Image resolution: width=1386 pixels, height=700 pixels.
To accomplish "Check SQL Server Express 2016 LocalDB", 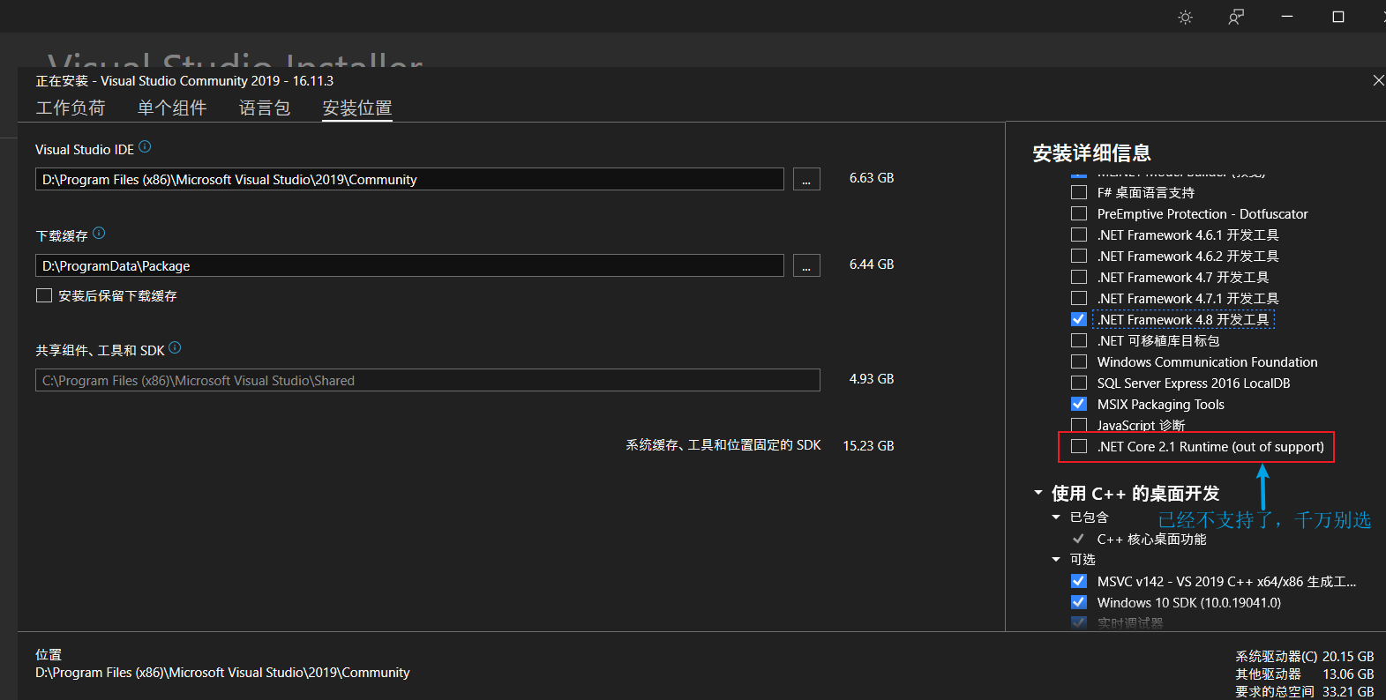I will [1078, 383].
